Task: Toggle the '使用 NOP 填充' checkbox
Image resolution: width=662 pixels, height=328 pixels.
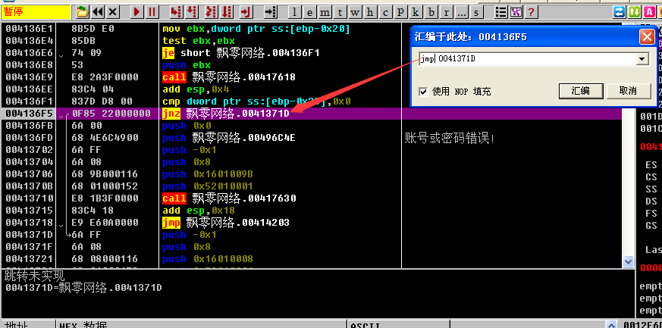Action: click(423, 91)
